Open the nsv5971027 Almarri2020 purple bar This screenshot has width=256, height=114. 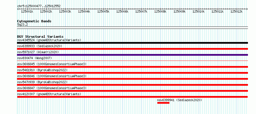pos(132,55)
